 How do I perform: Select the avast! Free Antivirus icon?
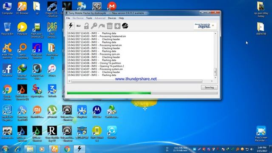click(7, 51)
